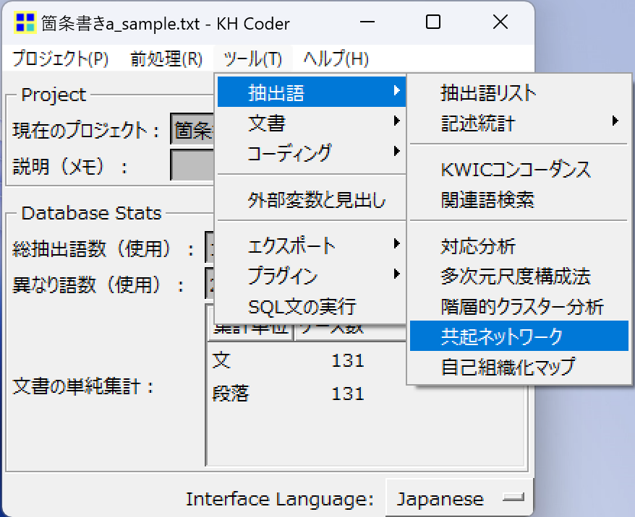The width and height of the screenshot is (635, 517).
Task: Open Interface Language Japanese dropdown
Action: (459, 498)
